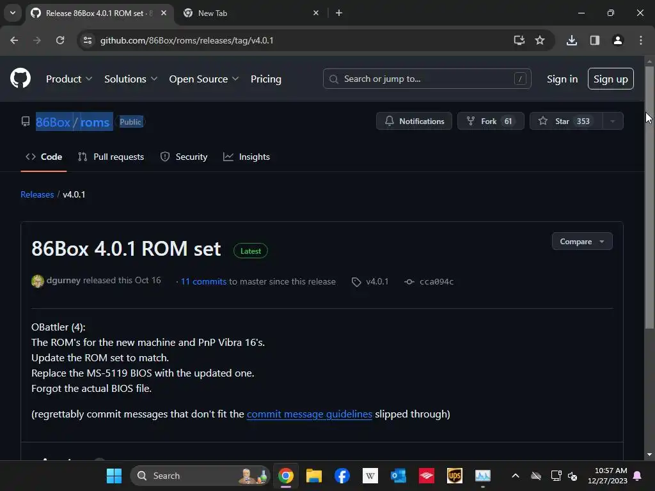655x491 pixels.
Task: Follow the commit message guidelines link
Action: click(309, 414)
